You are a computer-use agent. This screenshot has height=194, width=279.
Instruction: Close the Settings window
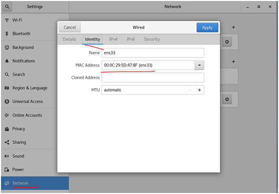(270, 7)
